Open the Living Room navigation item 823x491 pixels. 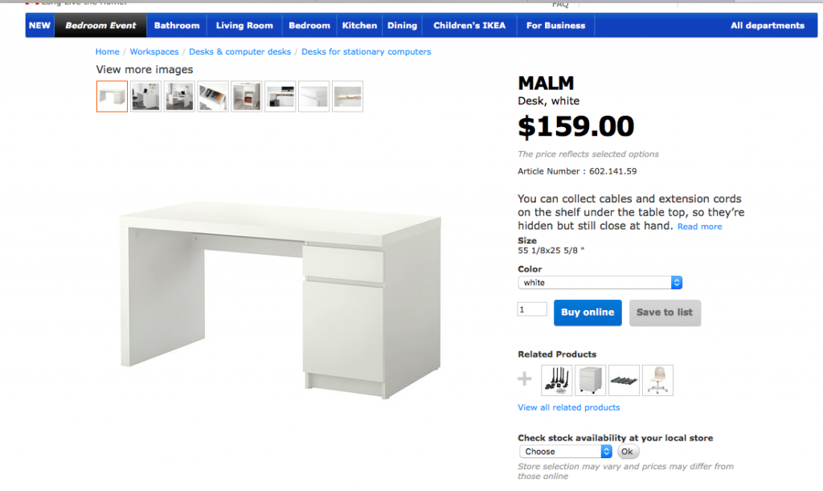coord(244,25)
